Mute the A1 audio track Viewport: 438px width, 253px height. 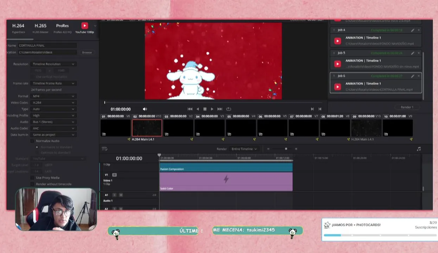121,195
